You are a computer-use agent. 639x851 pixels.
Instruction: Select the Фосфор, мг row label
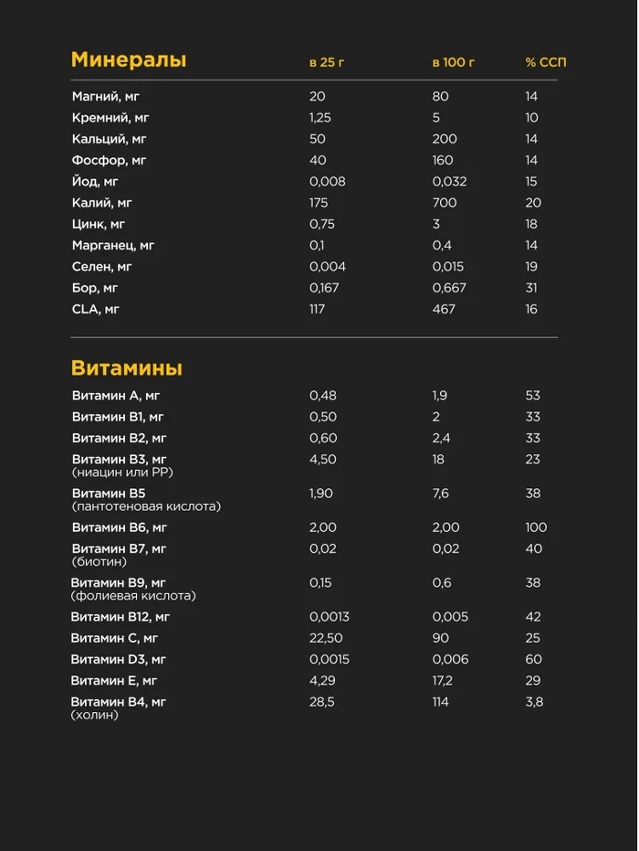coord(110,160)
